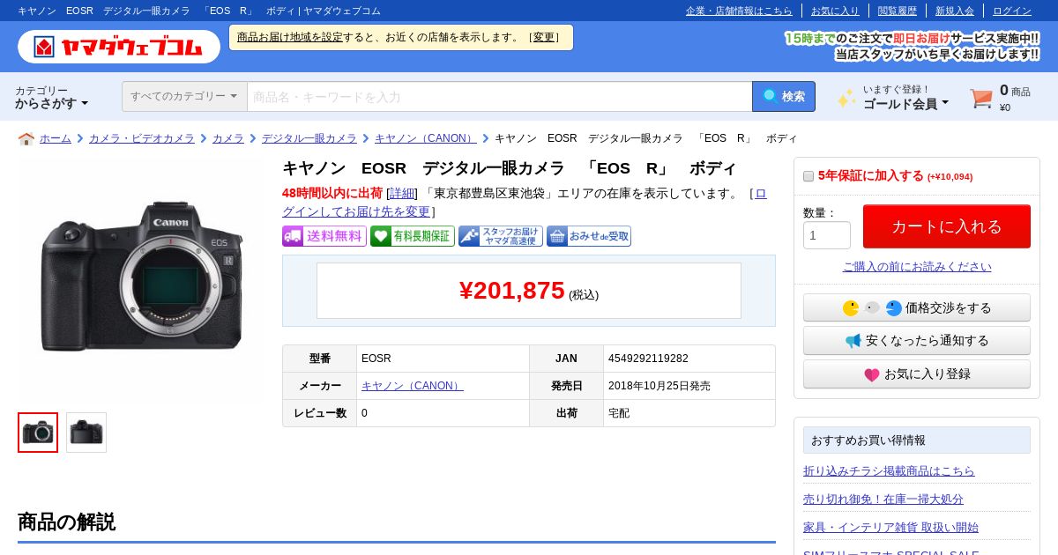Image resolution: width=1058 pixels, height=555 pixels.
Task: Click the Yamada Webcom logo
Action: [x=119, y=47]
